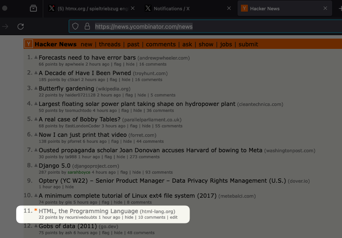Upvote the Joan Donovan Harvard story
This screenshot has width=342, height=238.
tap(36, 150)
